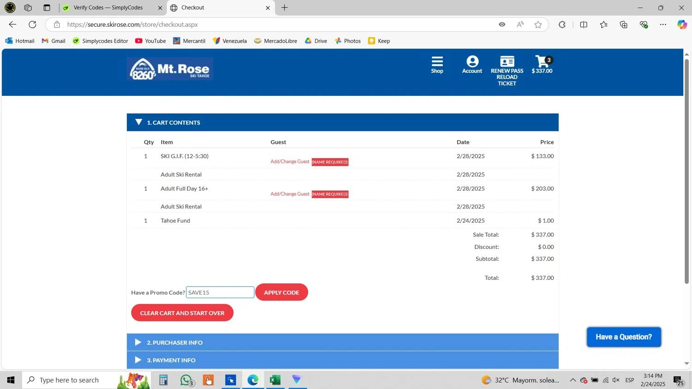Screen dimensions: 692x389
Task: Open WhatsApp from the taskbar
Action: [186, 380]
